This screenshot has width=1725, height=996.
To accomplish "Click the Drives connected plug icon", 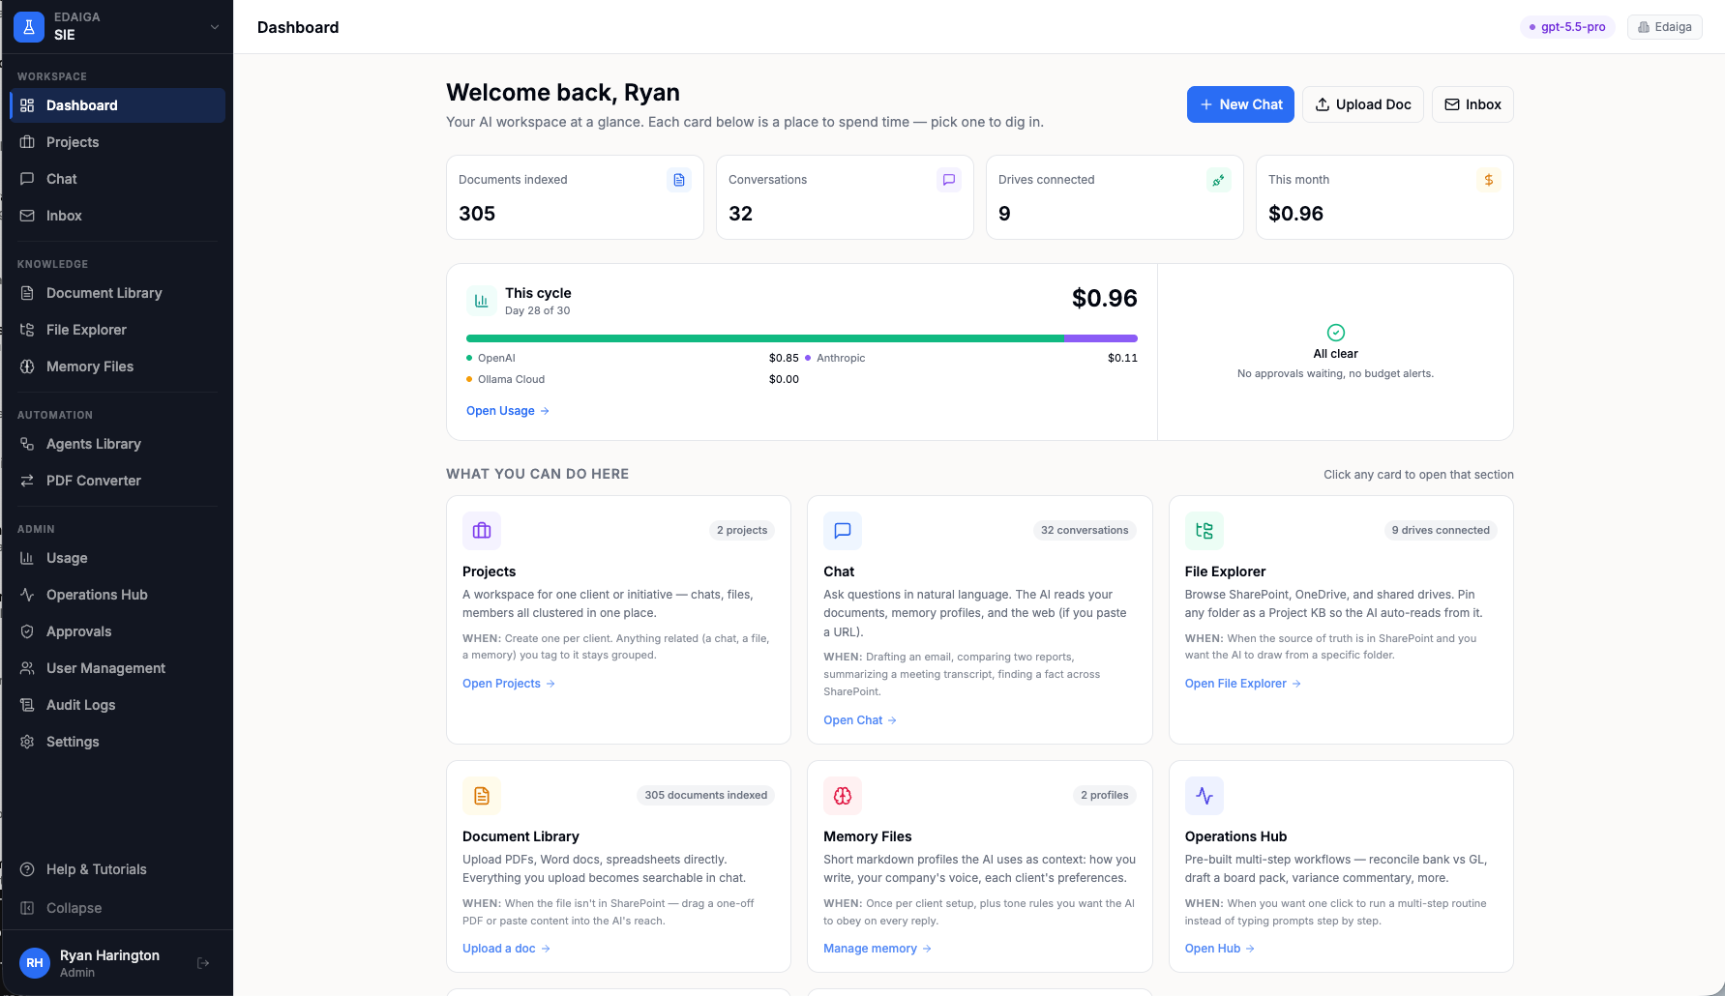I will coord(1218,180).
